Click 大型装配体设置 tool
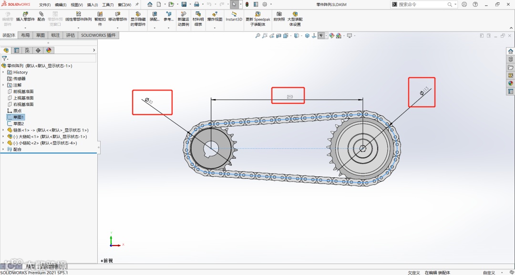Image resolution: width=515 pixels, height=275 pixels. pos(295,19)
